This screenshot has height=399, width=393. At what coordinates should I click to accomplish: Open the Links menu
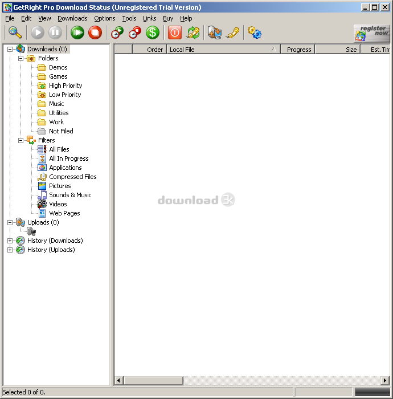[149, 18]
